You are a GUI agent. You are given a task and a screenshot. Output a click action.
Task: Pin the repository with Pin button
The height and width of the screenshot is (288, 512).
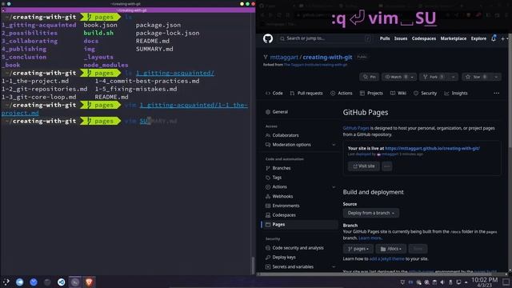pos(370,77)
